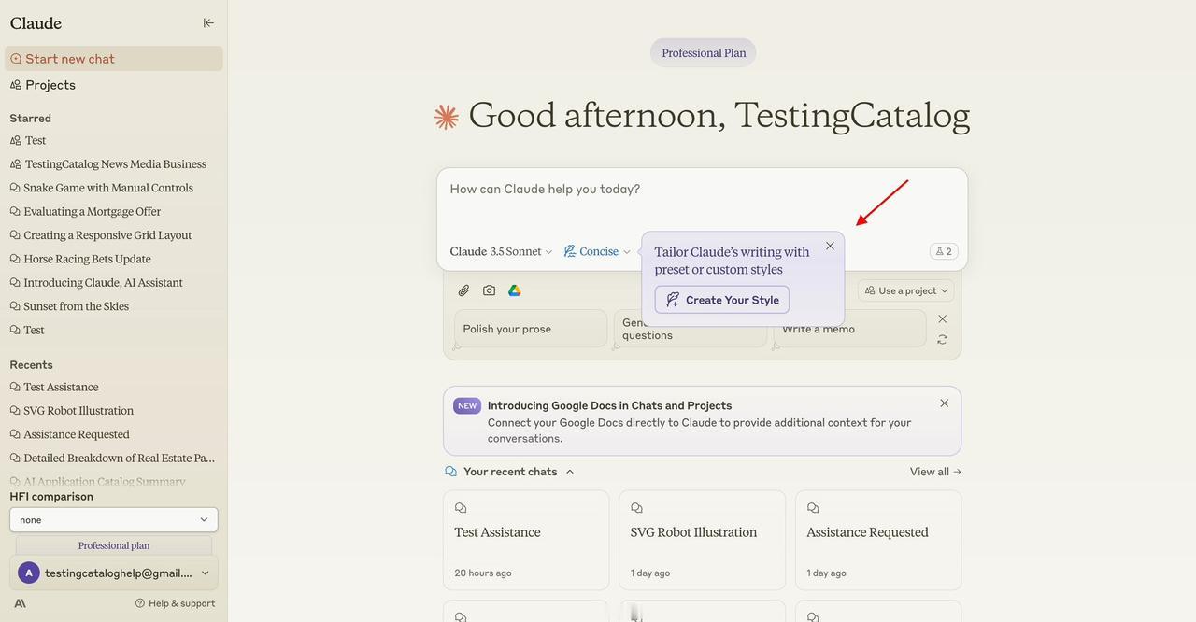Close the 'Tailor Claude's writing' style tooltip
The width and height of the screenshot is (1196, 622).
coord(830,247)
